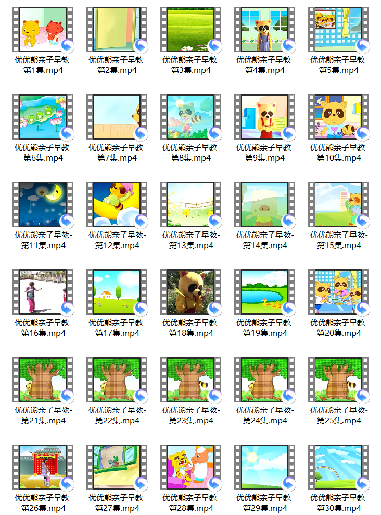Select the 第24集.mp4 tree video icon
Viewport: 381px width, 515px height.
tap(264, 380)
